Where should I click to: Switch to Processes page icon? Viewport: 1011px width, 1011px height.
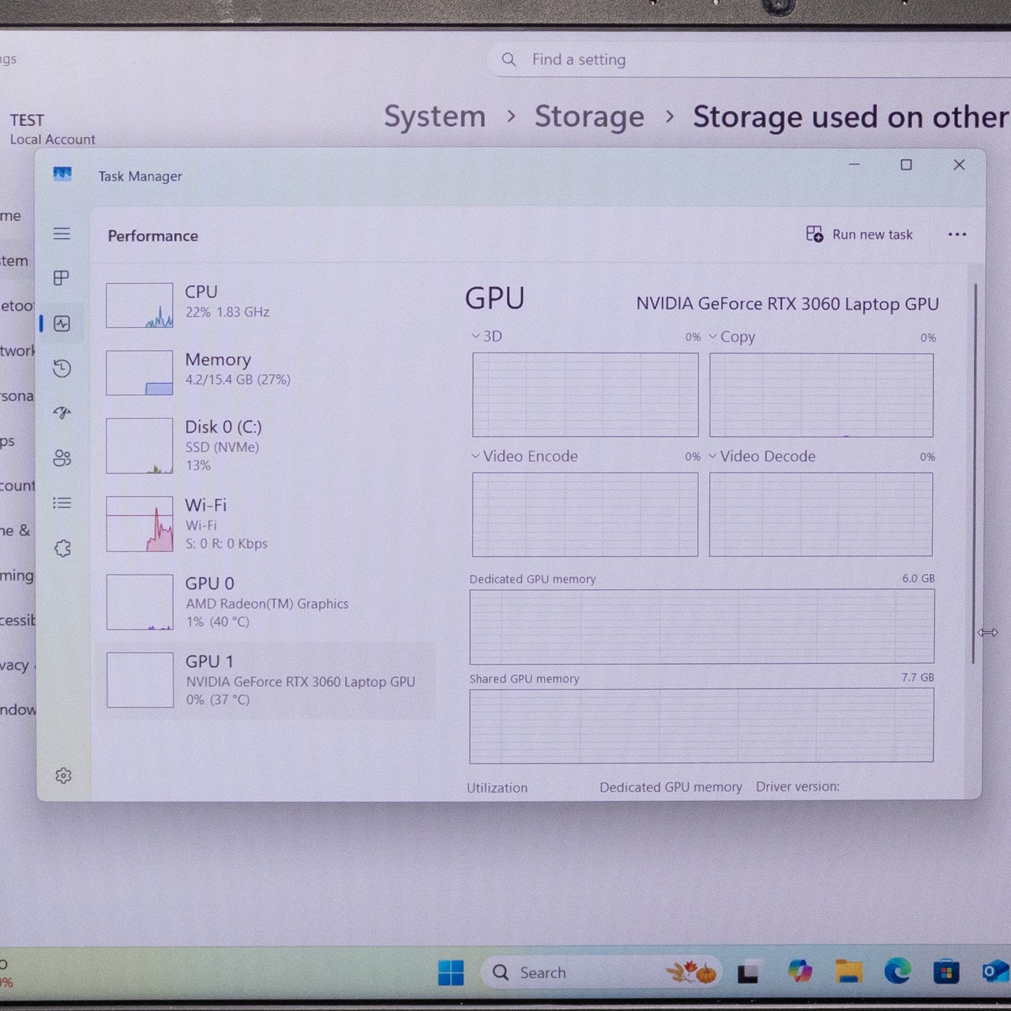[x=62, y=278]
